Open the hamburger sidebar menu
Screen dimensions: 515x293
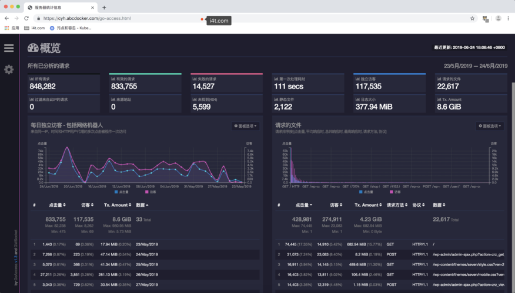pos(9,48)
